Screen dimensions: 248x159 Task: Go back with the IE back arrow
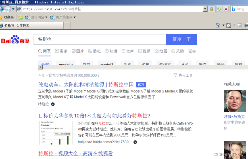coord(1,9)
